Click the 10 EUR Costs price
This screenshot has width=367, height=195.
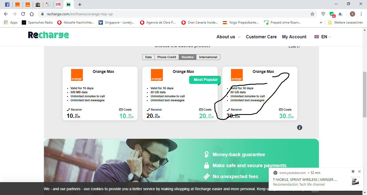pos(126,116)
